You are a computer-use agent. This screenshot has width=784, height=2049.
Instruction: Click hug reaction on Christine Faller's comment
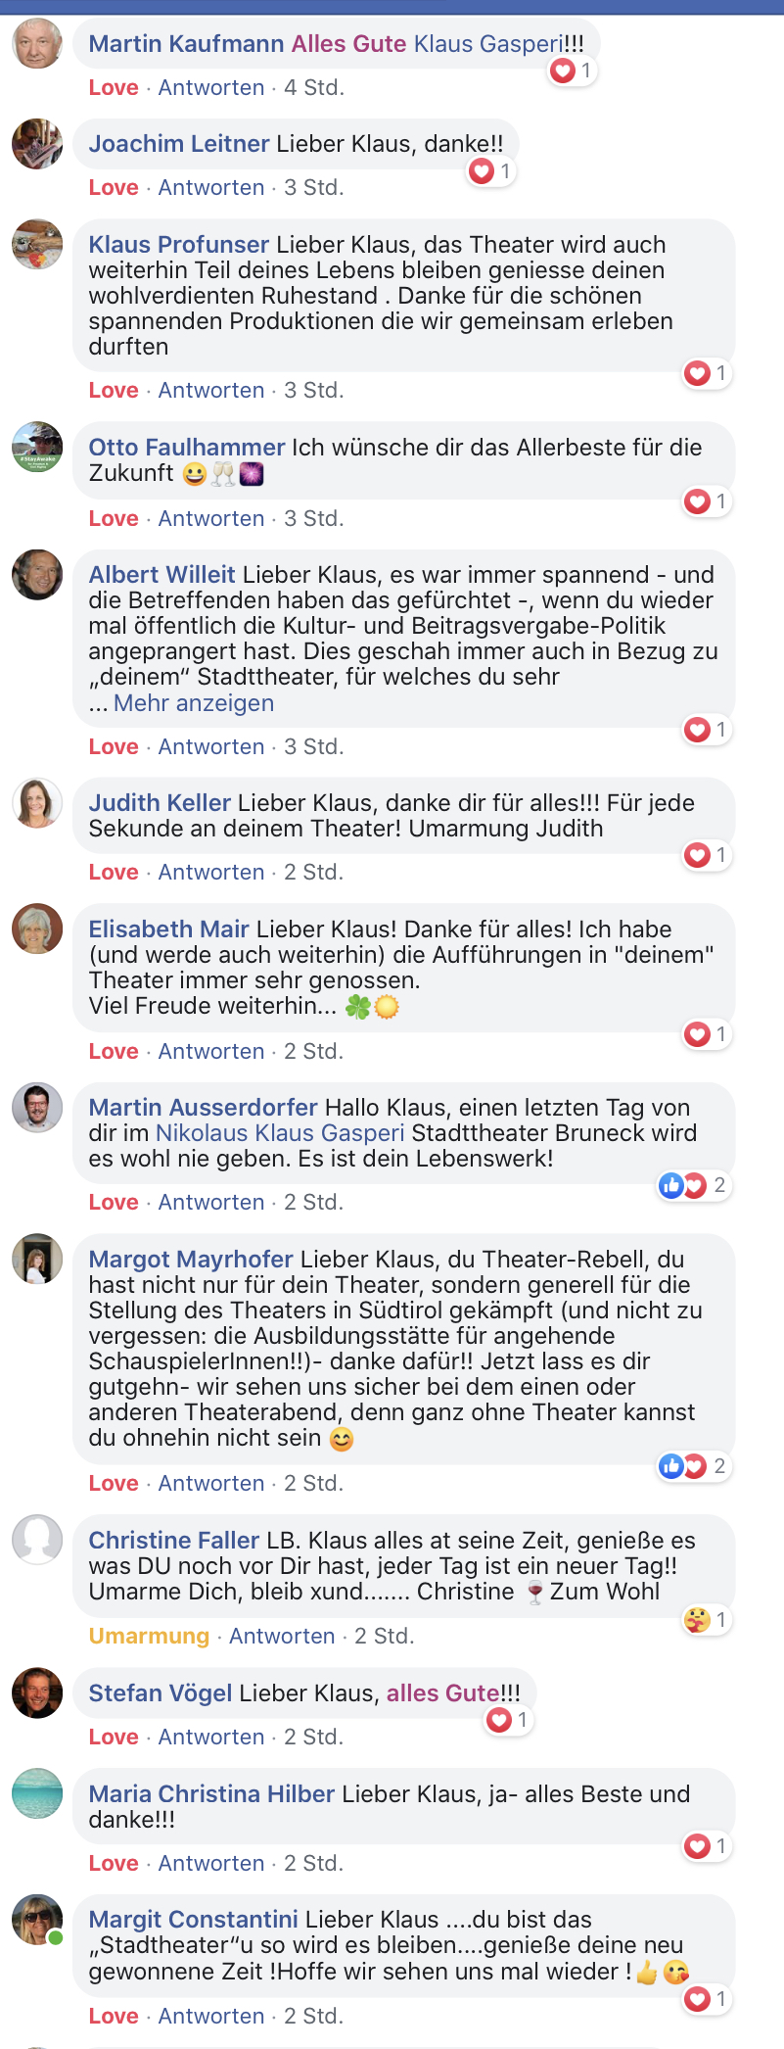[x=706, y=1620]
